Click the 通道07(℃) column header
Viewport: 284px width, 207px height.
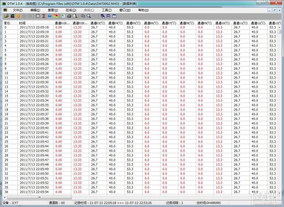pyautogui.click(x=169, y=23)
